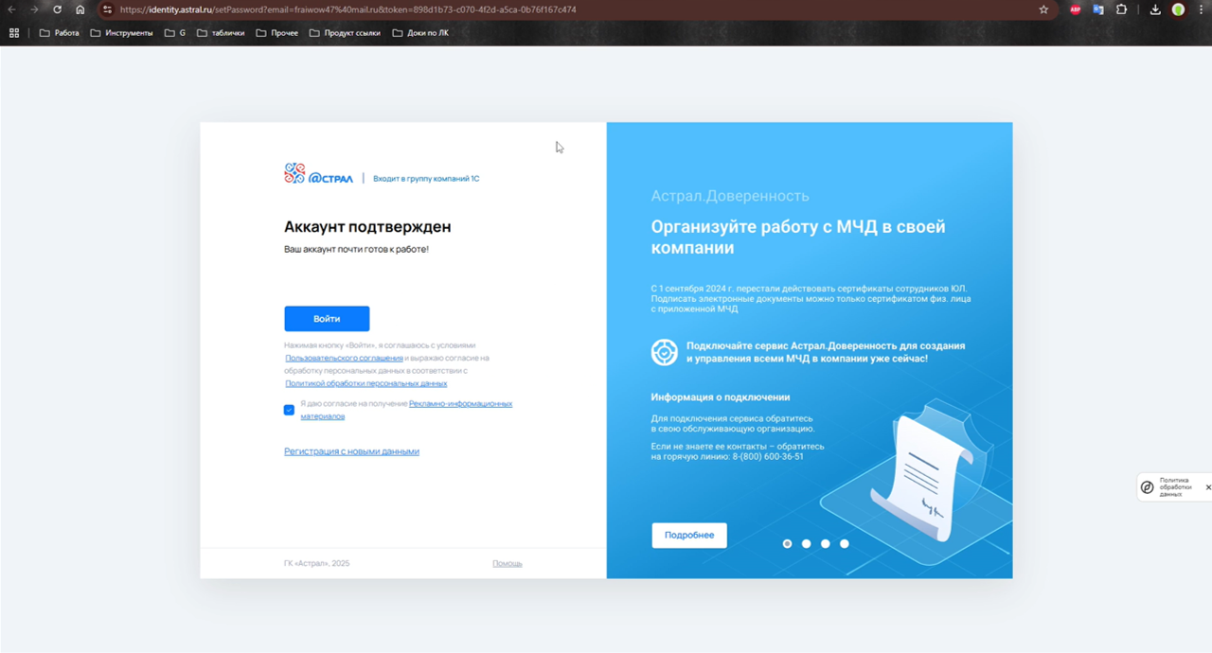Bookmark this page with the star icon
This screenshot has width=1212, height=653.
tap(1043, 9)
